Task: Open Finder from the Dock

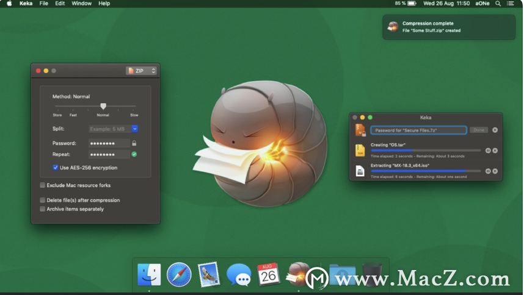Action: coord(149,275)
